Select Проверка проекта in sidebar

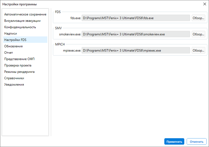point(25,65)
